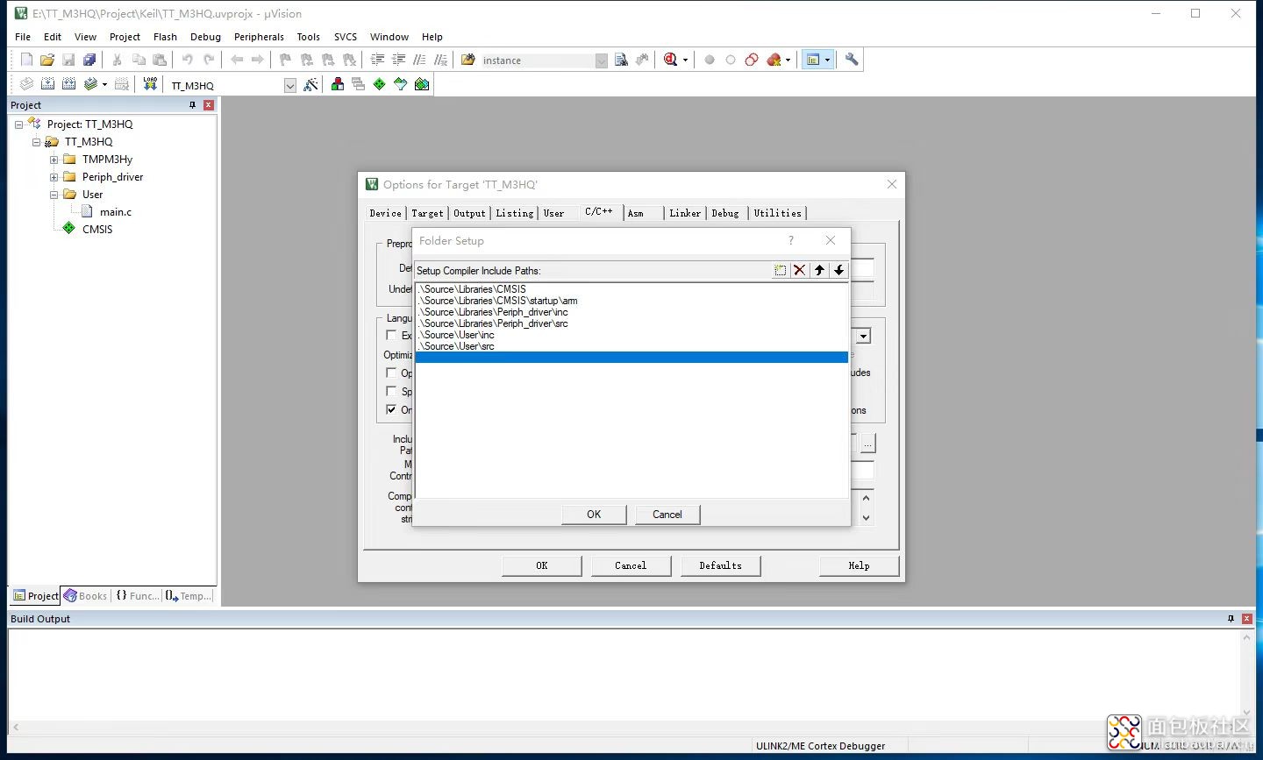This screenshot has width=1263, height=760.
Task: Select '.\Source\Libraries\CMSIS' include path
Action: [472, 288]
